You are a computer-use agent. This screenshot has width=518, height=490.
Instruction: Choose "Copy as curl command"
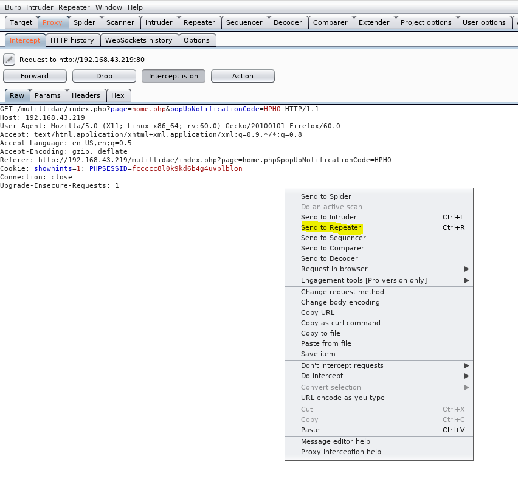tap(340, 323)
